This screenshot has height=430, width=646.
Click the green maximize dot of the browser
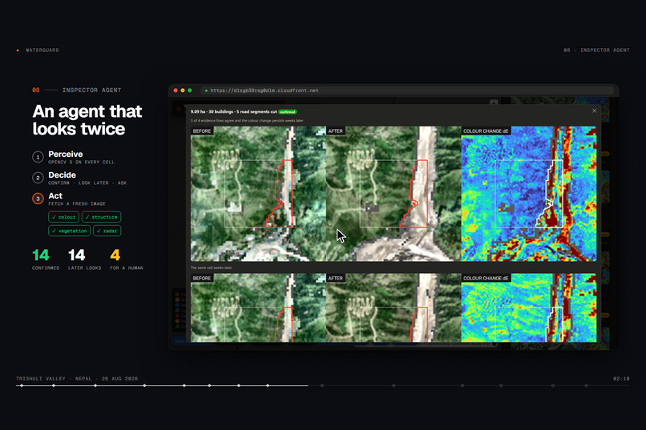[x=189, y=90]
